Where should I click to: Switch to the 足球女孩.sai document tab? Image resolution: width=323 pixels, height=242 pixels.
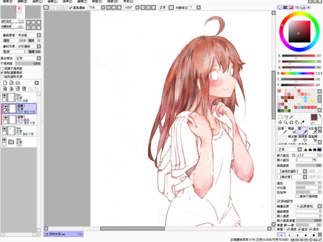63,234
